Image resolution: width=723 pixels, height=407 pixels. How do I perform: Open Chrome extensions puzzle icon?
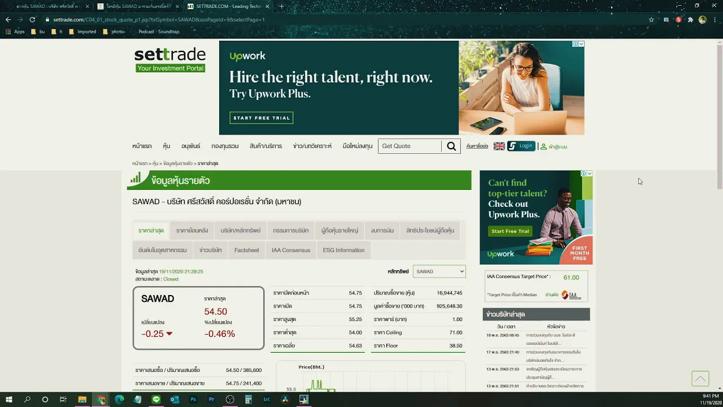(690, 19)
